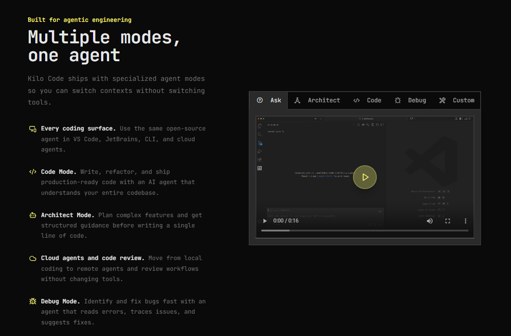Click the "Kilo Code ships with specialized agent modes" paragraph
Screen dimensions: 511x336
[116, 90]
